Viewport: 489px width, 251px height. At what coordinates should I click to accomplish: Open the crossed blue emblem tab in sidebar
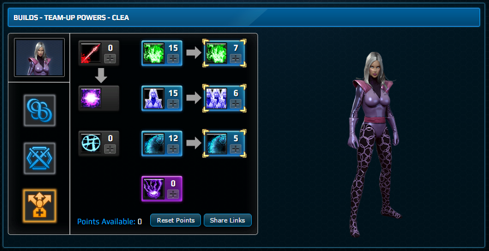39,158
